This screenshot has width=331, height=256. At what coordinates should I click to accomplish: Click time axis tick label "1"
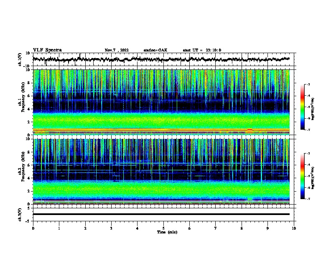[x=59, y=228]
